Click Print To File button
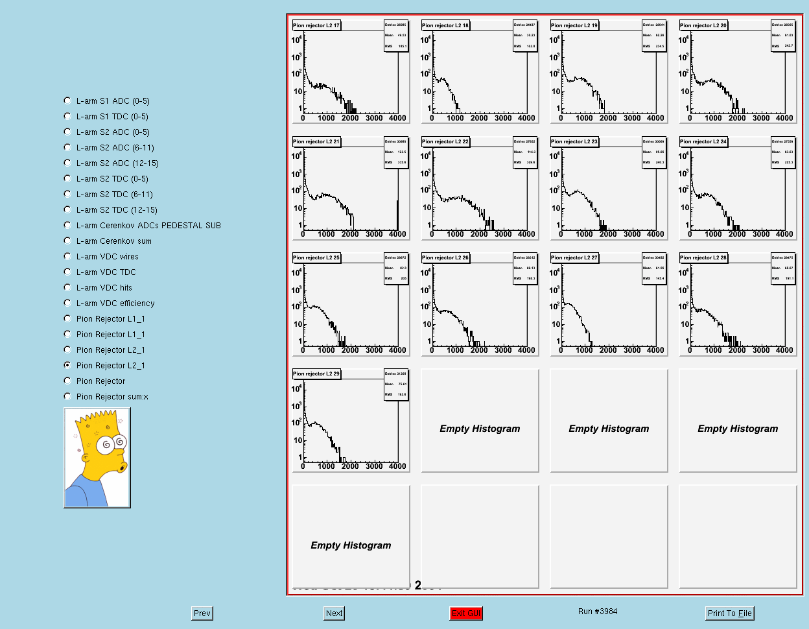Image resolution: width=809 pixels, height=629 pixels. (730, 613)
